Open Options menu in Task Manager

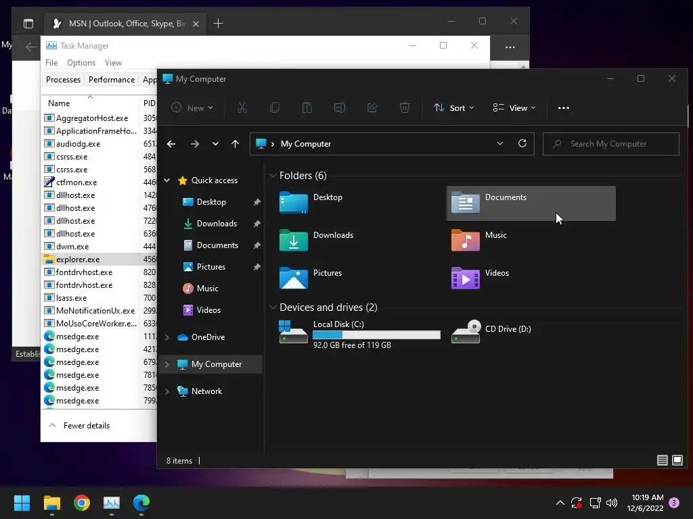pos(81,63)
